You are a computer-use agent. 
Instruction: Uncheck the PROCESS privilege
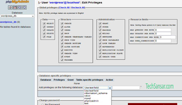(x=100, y=30)
